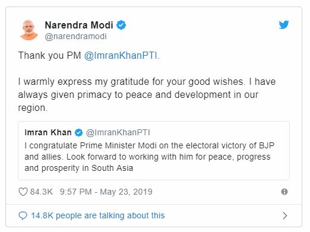
Task: Expand conversation with the right chevron arrow
Action: tap(285, 215)
